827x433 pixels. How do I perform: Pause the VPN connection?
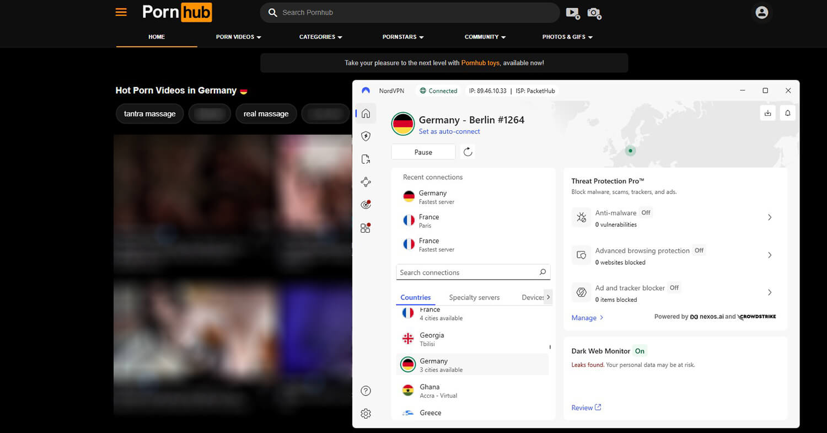[423, 152]
